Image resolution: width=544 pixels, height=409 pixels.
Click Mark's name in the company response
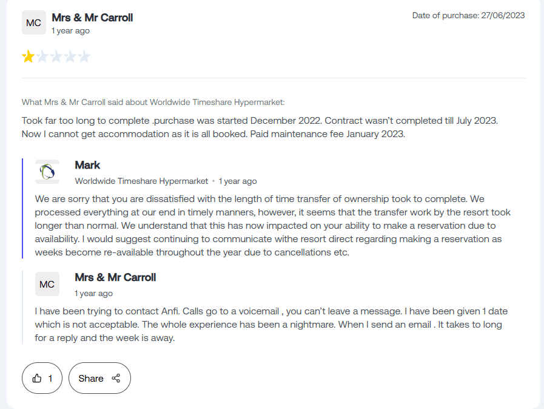point(87,165)
